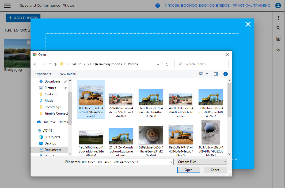Click the hamburger menu icon
This screenshot has width=285, height=188.
7,6
